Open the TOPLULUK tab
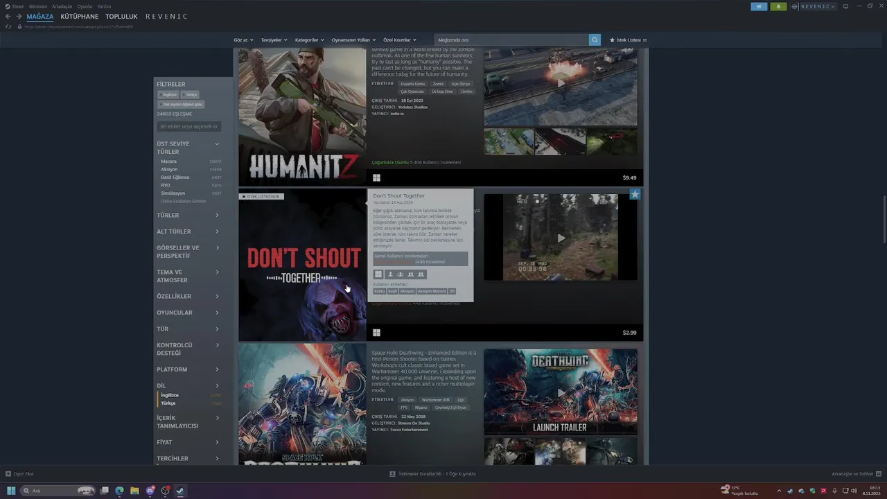This screenshot has height=499, width=887. pyautogui.click(x=122, y=17)
